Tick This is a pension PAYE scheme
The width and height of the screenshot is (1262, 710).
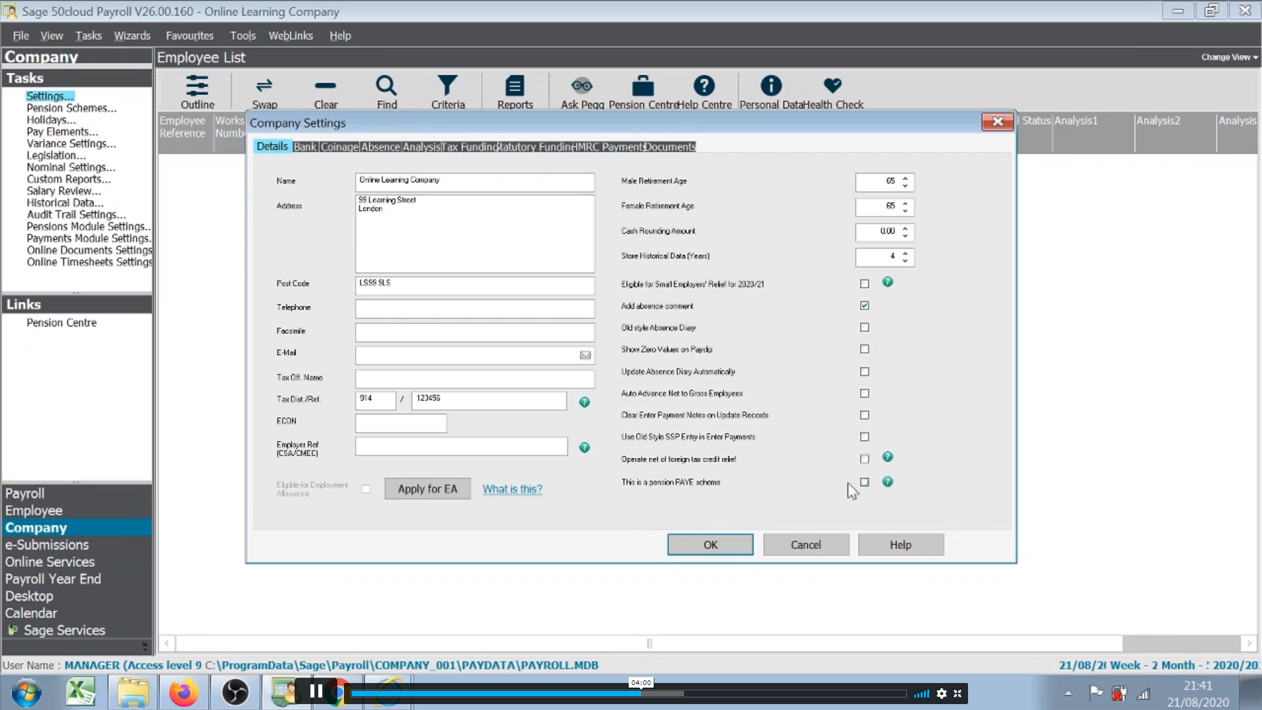click(864, 482)
